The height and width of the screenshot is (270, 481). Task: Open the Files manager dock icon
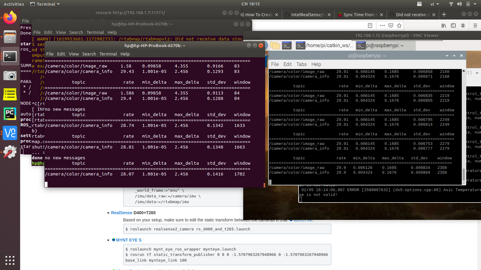[10, 37]
